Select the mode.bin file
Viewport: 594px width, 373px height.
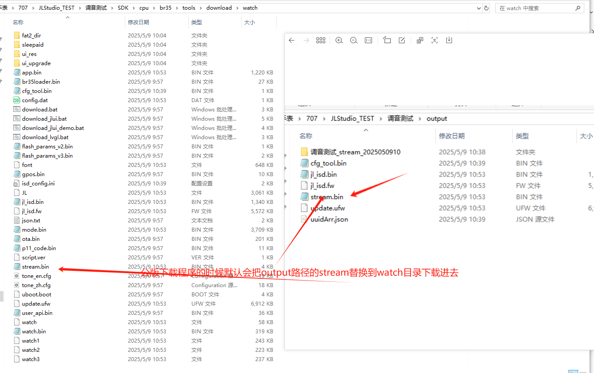coord(34,229)
